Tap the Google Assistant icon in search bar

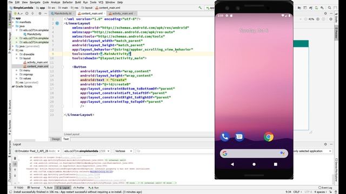(282, 153)
